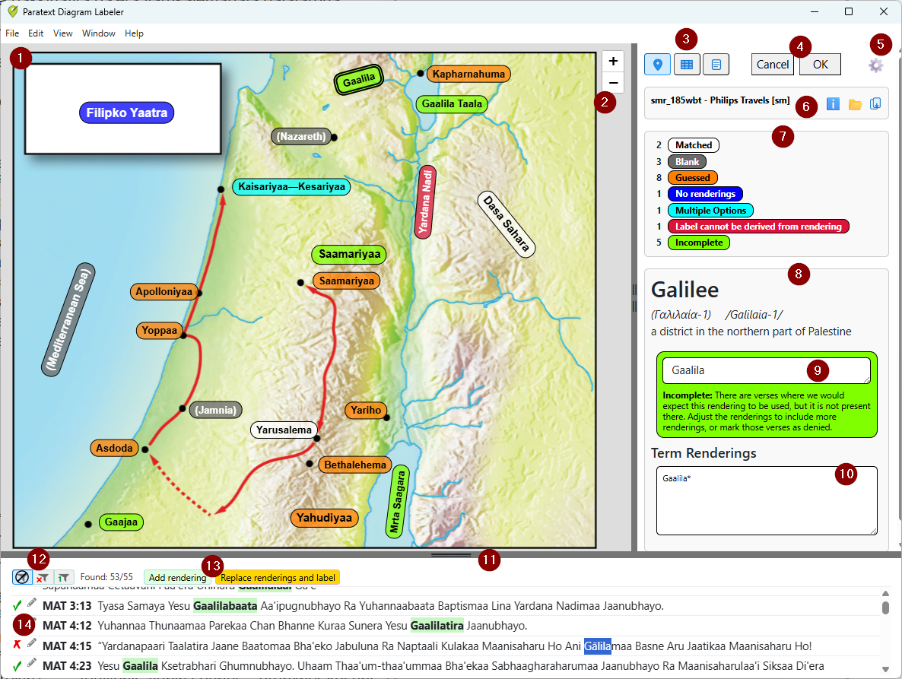Click the Add rendering button

click(178, 578)
